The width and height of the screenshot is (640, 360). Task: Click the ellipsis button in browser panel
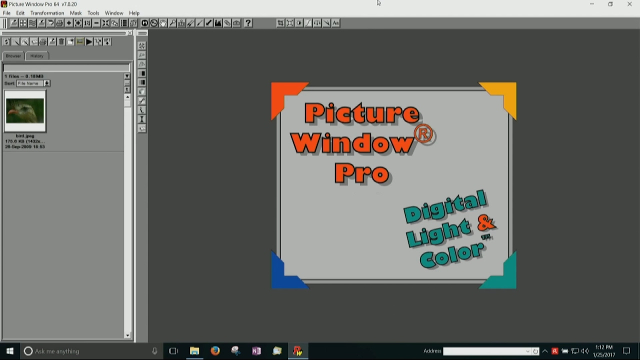click(127, 83)
